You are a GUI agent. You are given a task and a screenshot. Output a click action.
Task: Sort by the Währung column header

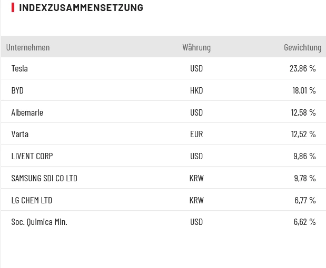point(196,47)
